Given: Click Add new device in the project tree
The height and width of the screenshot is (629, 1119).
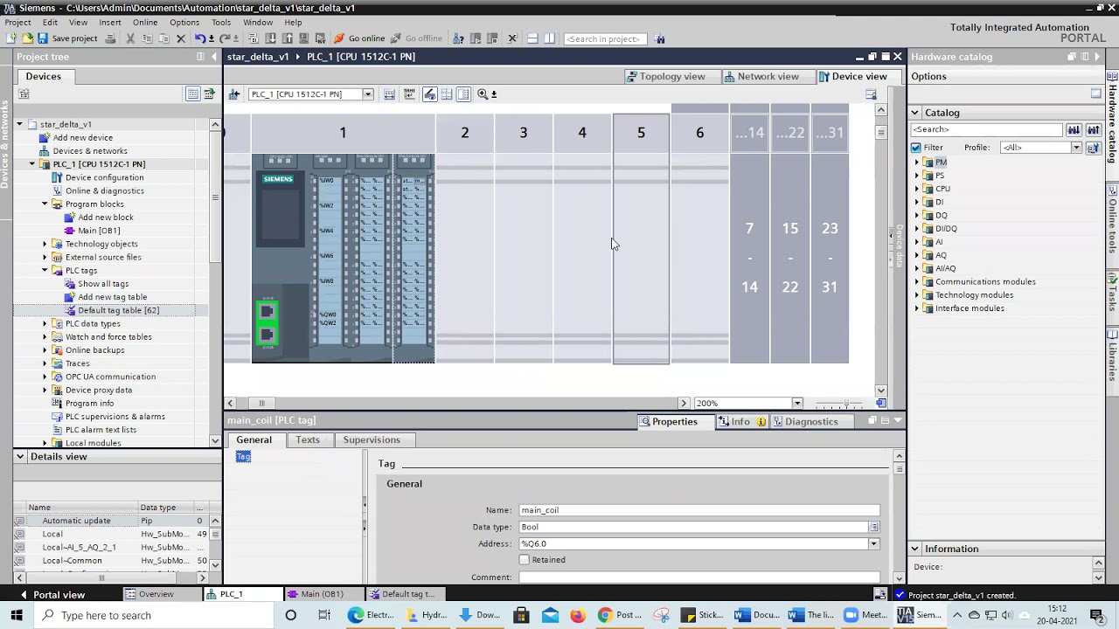Looking at the screenshot, I should click(82, 138).
